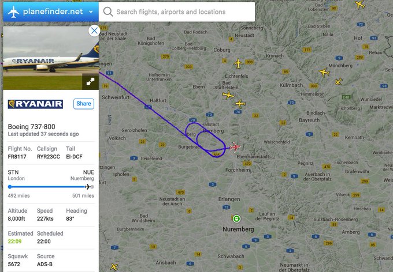
Task: Expand the aircraft photo to fullscreen
Action: (x=90, y=81)
